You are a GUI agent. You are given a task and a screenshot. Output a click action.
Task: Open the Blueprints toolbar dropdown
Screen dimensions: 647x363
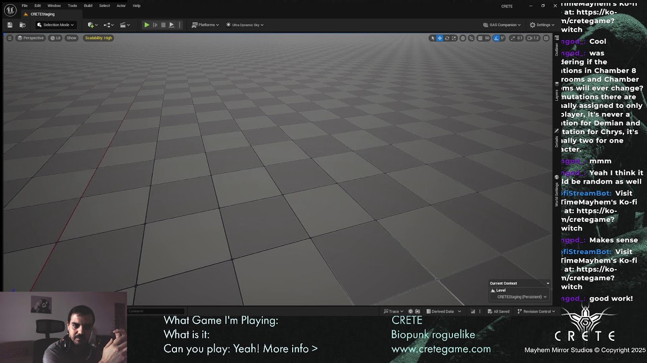(109, 25)
